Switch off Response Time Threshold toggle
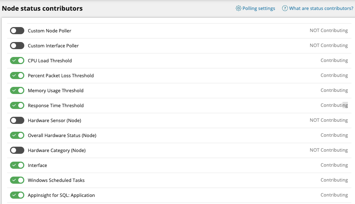This screenshot has height=204, width=355. coord(17,105)
